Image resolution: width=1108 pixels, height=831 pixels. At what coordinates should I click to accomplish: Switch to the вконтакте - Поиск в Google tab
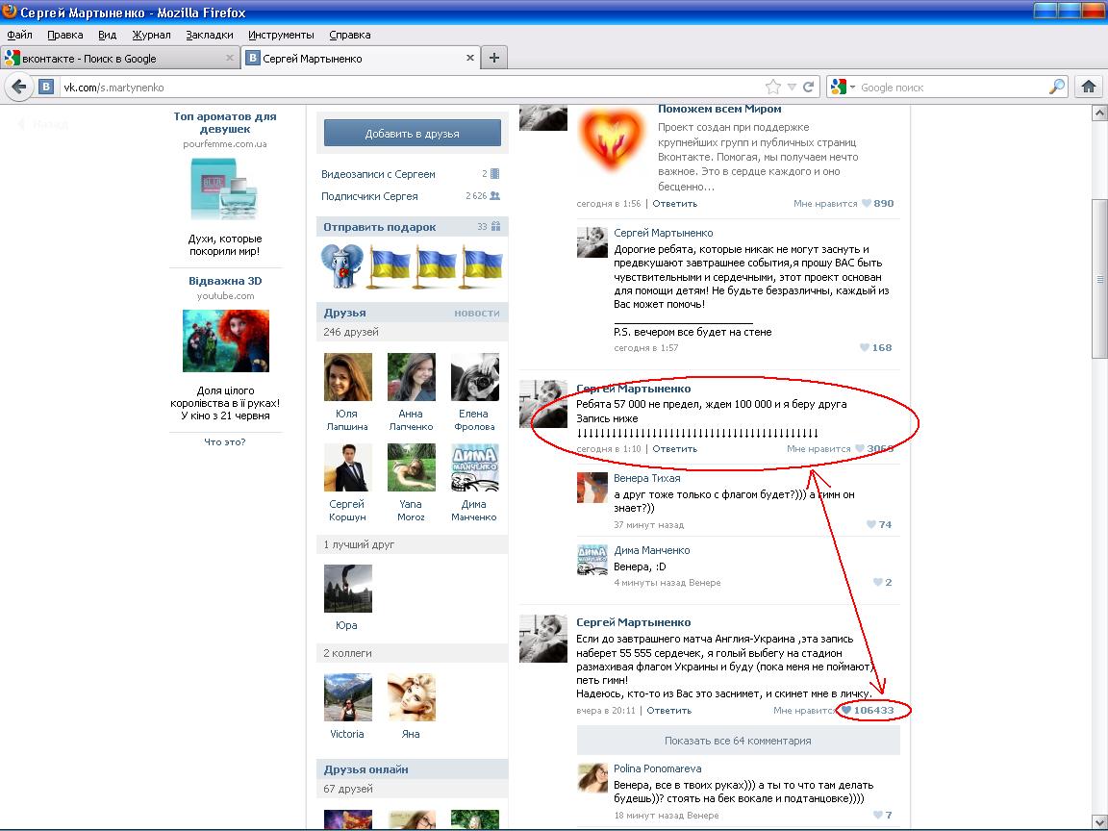pyautogui.click(x=117, y=58)
